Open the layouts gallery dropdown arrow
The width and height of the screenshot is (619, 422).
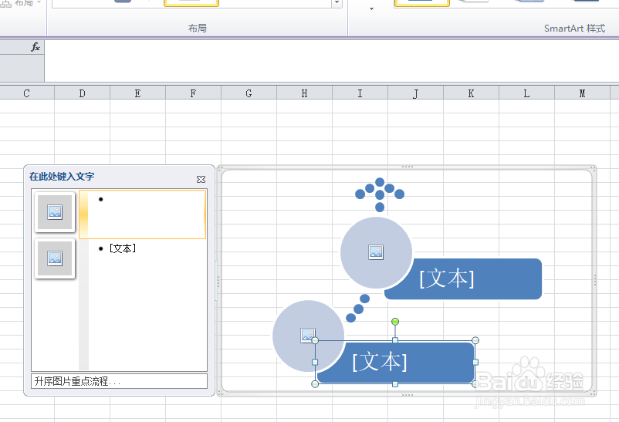coord(337,3)
